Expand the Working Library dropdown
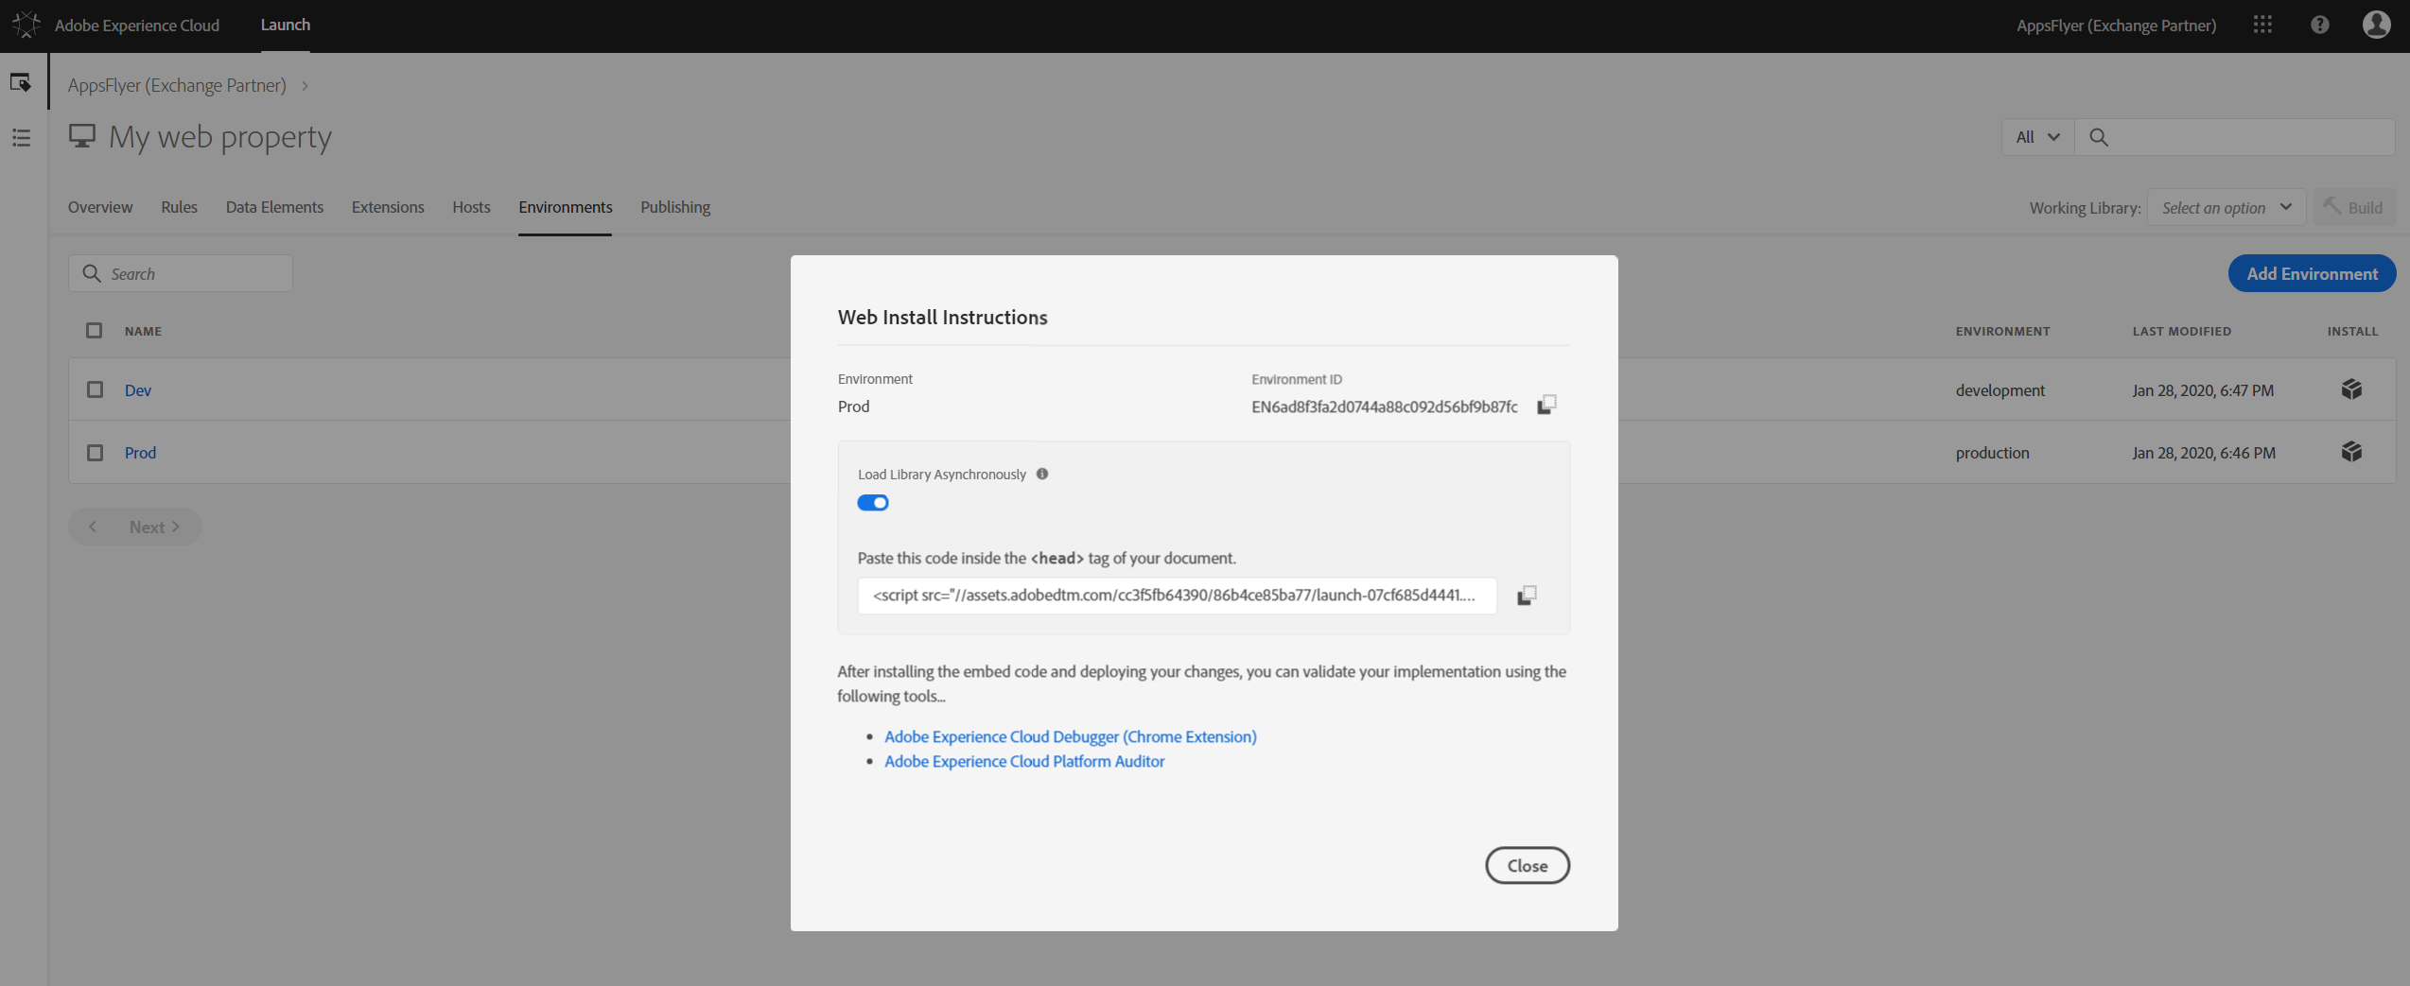The image size is (2410, 986). click(2226, 208)
